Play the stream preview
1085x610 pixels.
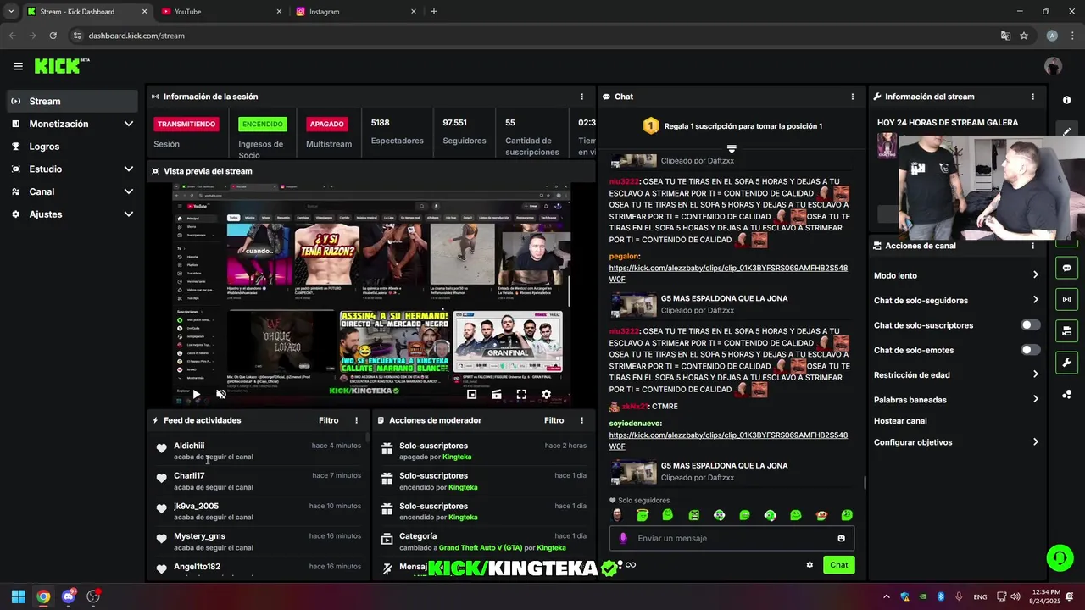[196, 394]
